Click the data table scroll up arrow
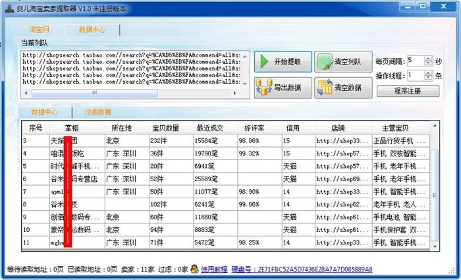Screen dimensions: 461x280 click(x=435, y=126)
